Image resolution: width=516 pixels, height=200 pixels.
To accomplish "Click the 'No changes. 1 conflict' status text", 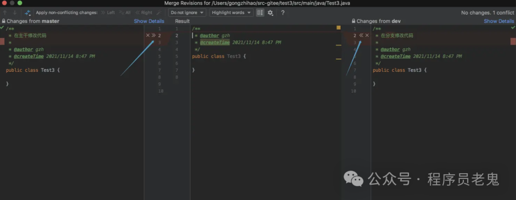I will (487, 13).
